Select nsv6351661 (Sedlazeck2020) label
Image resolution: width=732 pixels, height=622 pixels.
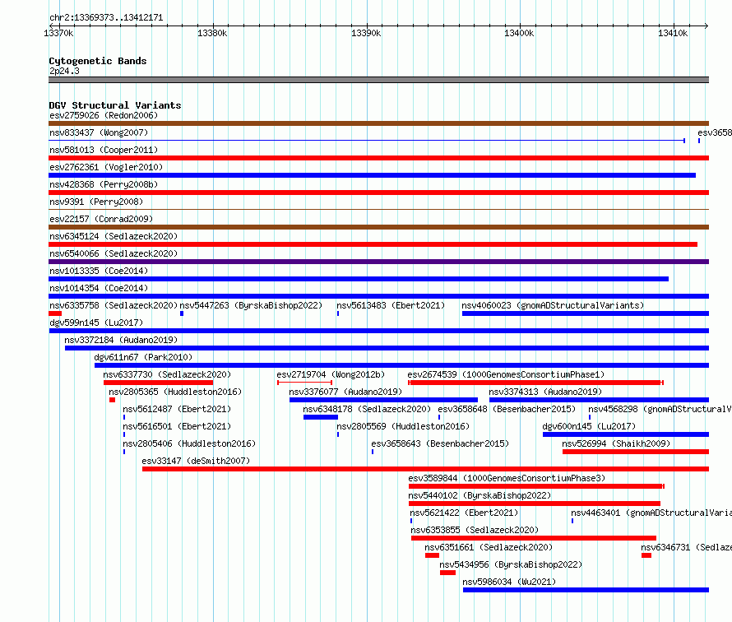pyautogui.click(x=489, y=547)
